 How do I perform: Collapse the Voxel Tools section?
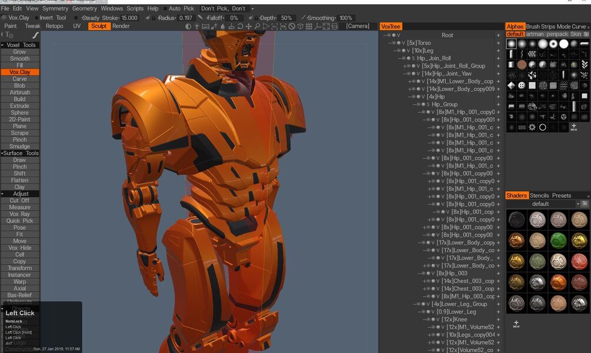(2, 45)
